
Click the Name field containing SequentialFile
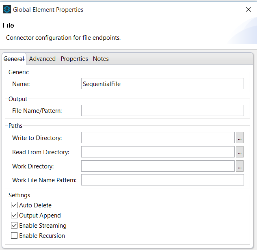coord(162,84)
